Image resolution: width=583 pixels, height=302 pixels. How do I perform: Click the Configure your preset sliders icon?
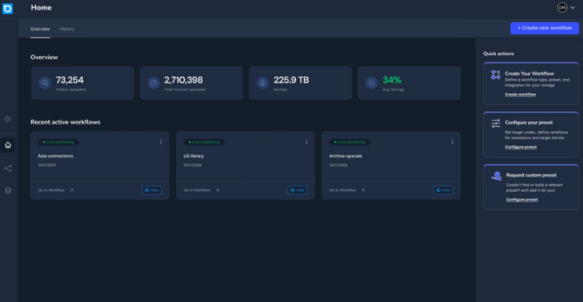[496, 124]
